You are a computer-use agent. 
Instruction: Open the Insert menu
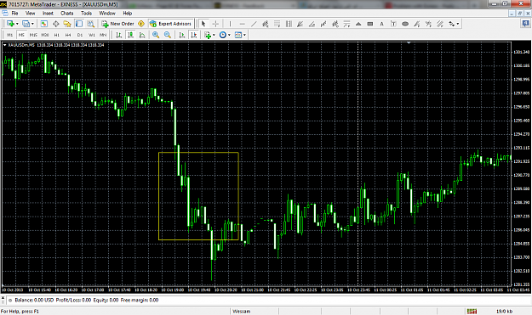48,14
